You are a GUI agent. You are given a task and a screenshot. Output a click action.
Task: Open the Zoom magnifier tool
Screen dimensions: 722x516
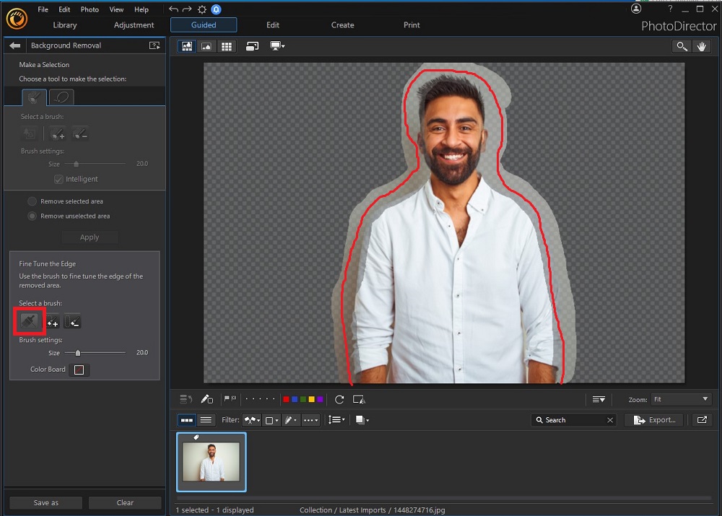click(x=682, y=45)
